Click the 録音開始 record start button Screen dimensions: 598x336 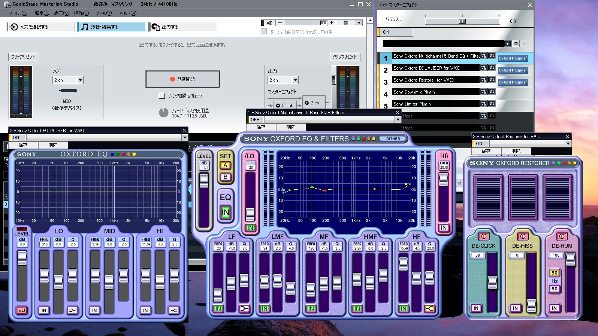pyautogui.click(x=182, y=79)
